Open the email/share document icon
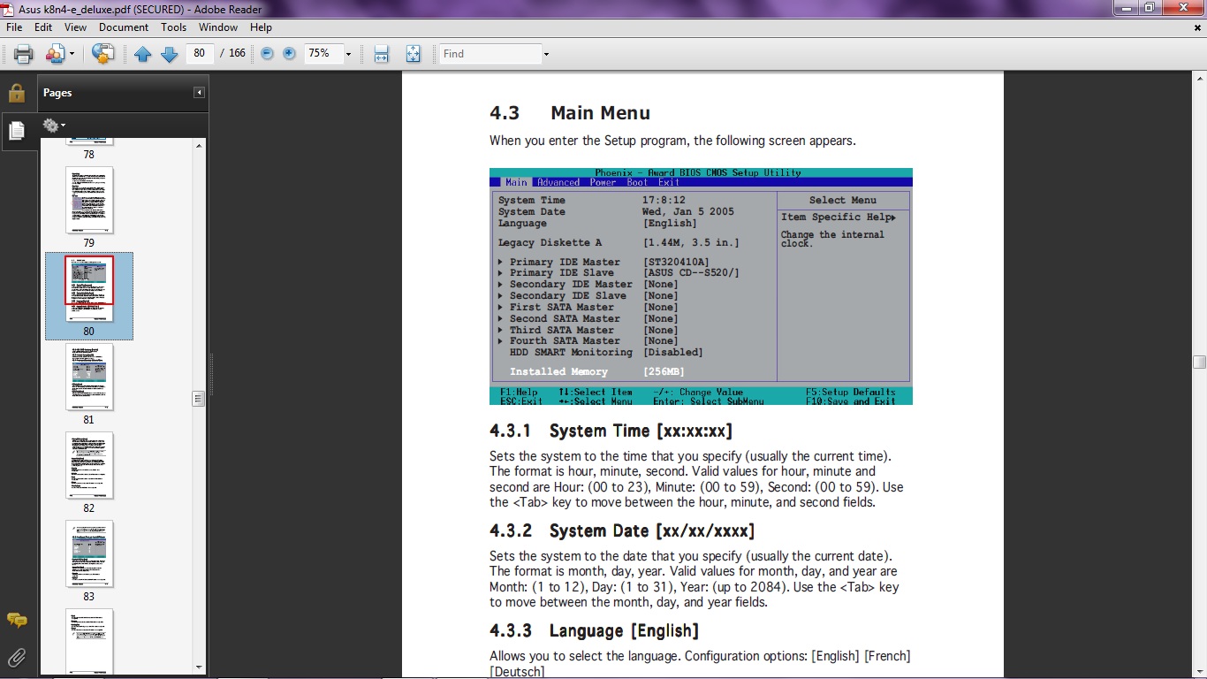 (x=56, y=54)
